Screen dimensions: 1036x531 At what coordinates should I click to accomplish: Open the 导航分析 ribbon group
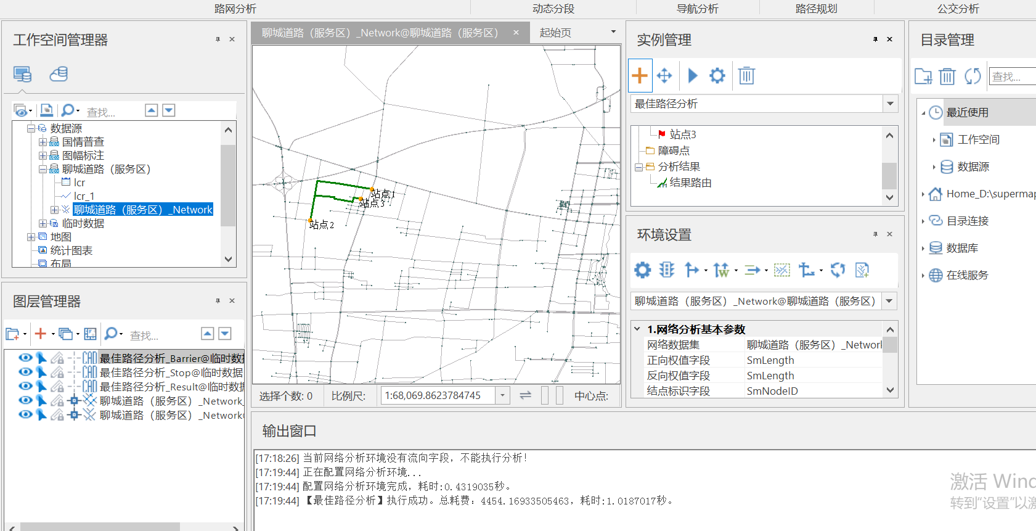click(x=698, y=9)
